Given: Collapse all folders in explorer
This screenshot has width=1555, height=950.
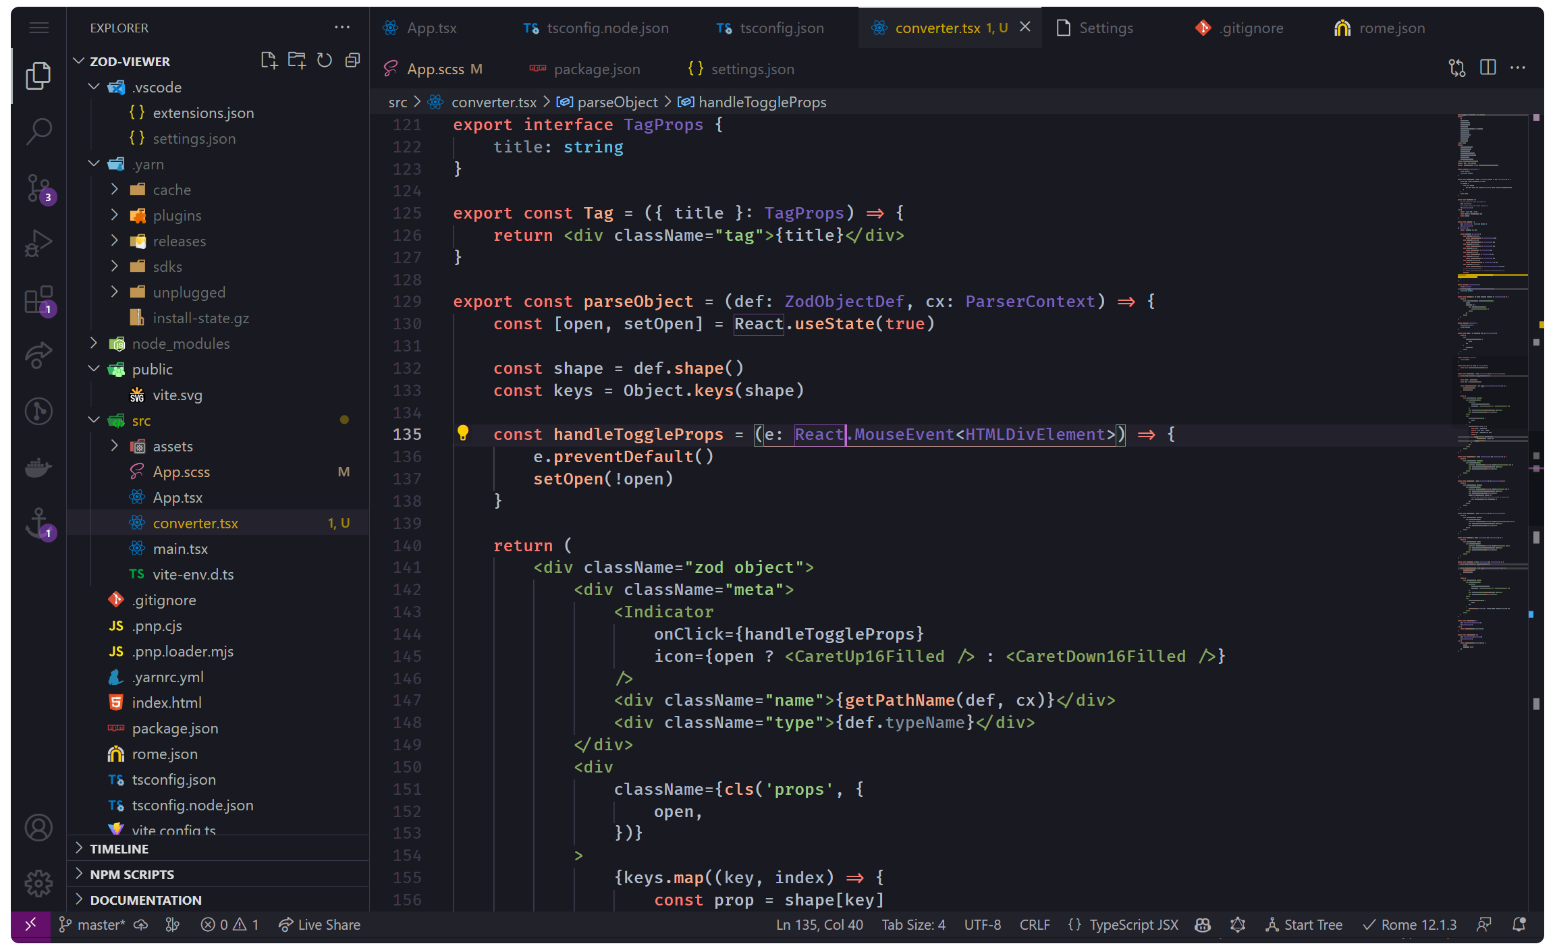Looking at the screenshot, I should 352,61.
